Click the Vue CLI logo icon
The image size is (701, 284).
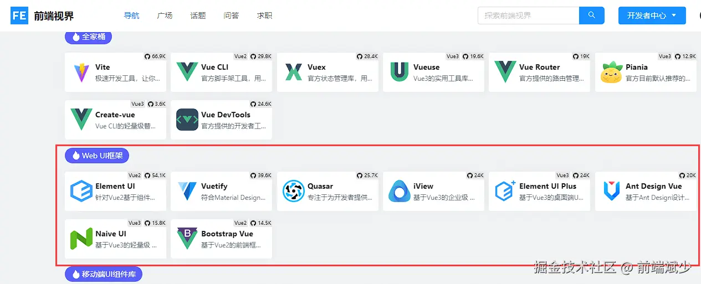187,72
